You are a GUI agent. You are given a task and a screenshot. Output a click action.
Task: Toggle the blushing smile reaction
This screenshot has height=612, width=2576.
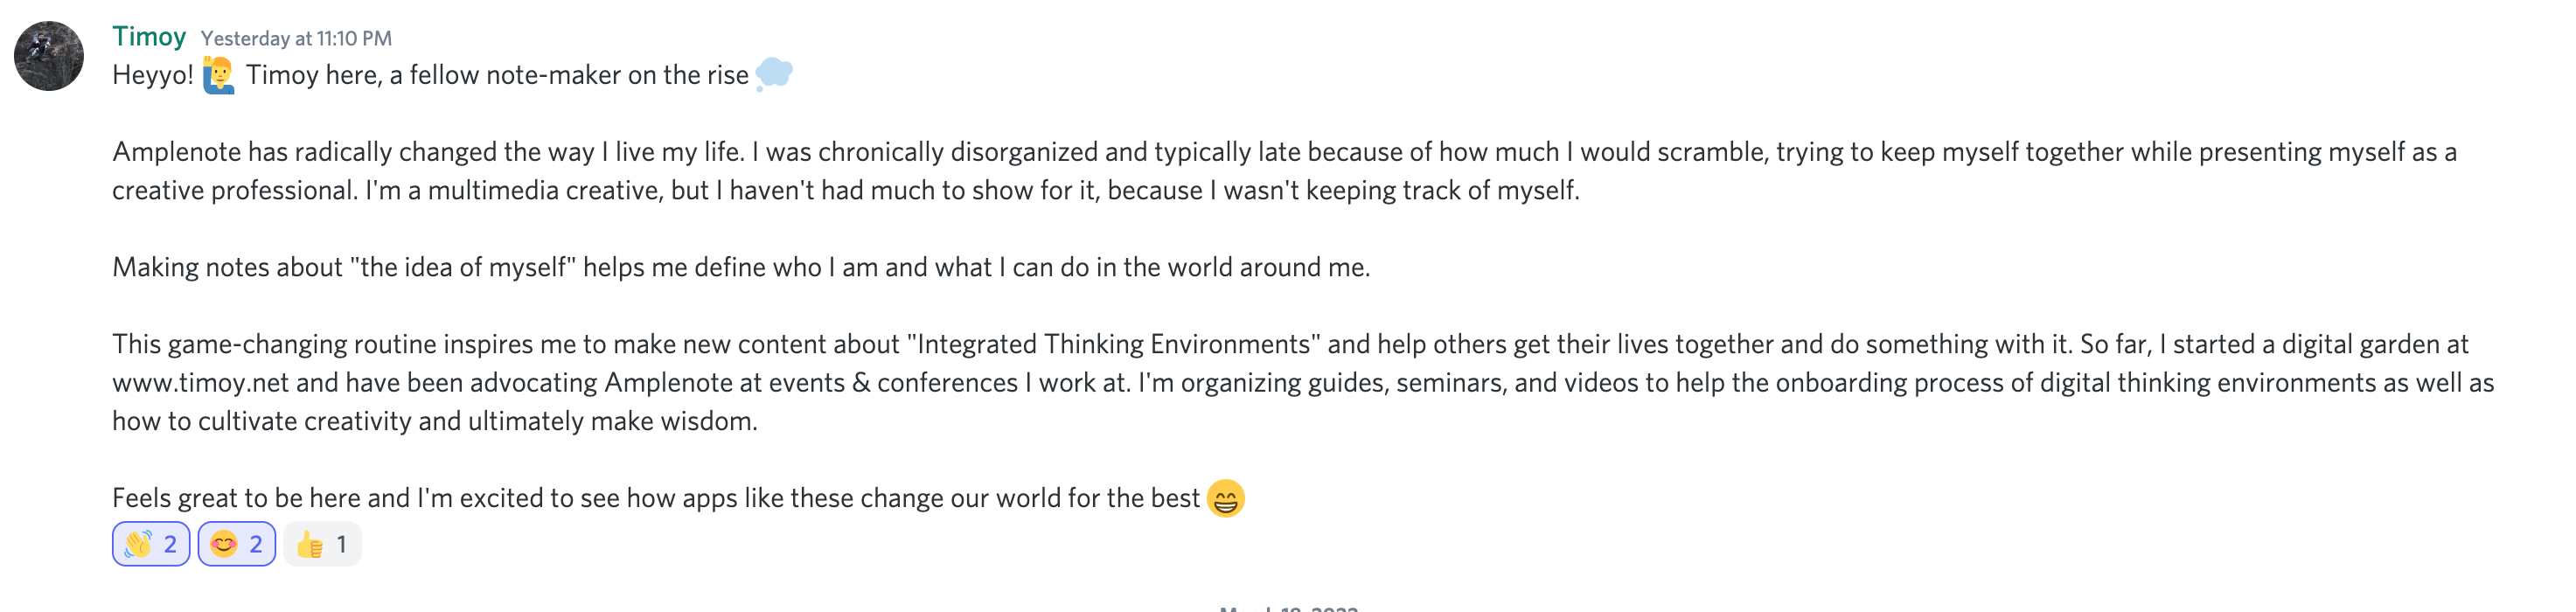(237, 544)
